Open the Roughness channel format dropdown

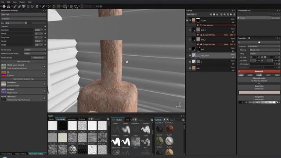click(x=39, y=37)
